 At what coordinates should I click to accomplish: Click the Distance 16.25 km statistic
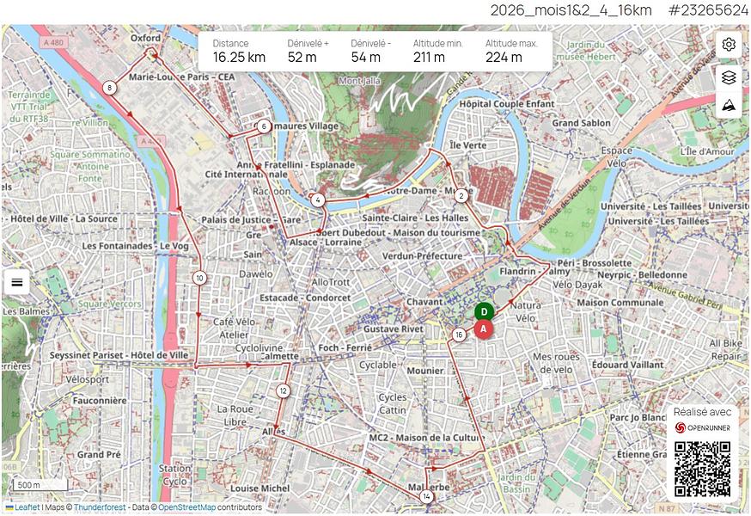[239, 51]
